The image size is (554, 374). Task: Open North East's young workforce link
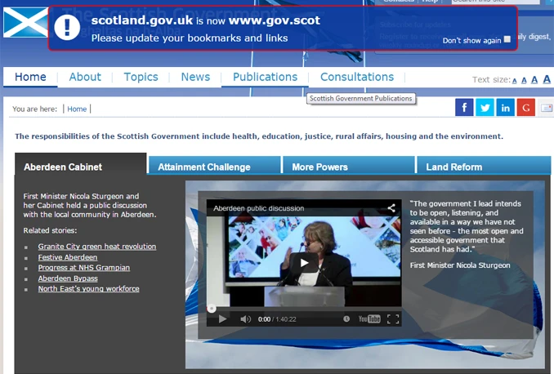[89, 288]
